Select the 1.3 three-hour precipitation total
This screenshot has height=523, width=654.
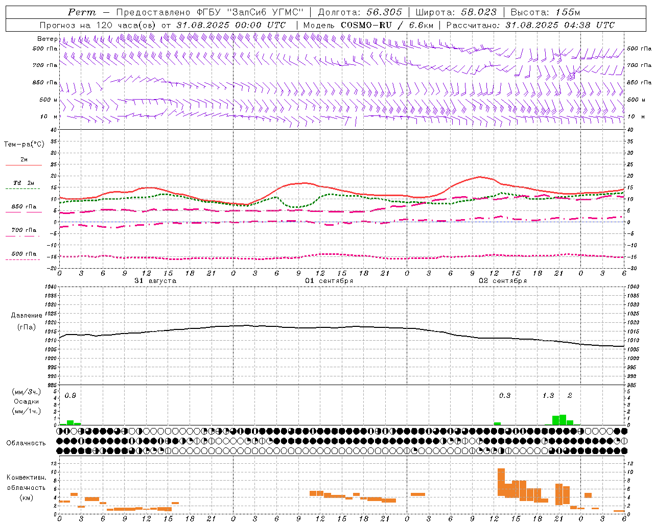pos(548,396)
